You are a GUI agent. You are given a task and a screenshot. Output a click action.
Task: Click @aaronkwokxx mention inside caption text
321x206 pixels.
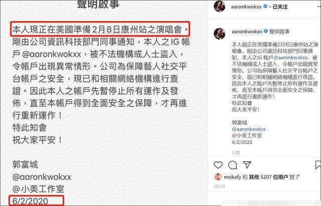click(290, 58)
